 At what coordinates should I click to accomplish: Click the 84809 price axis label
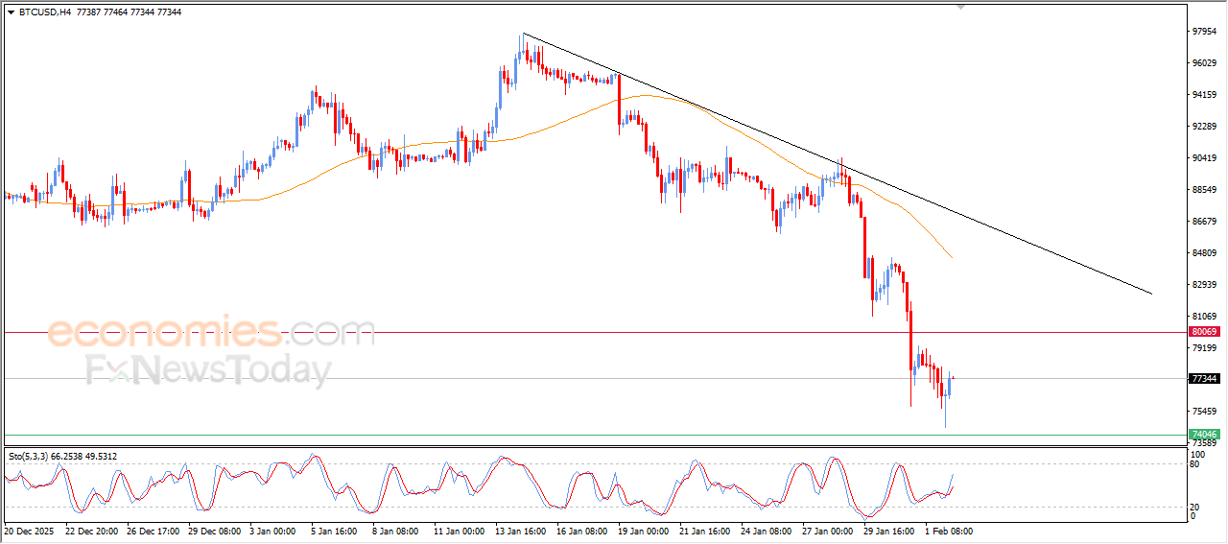tap(1204, 253)
